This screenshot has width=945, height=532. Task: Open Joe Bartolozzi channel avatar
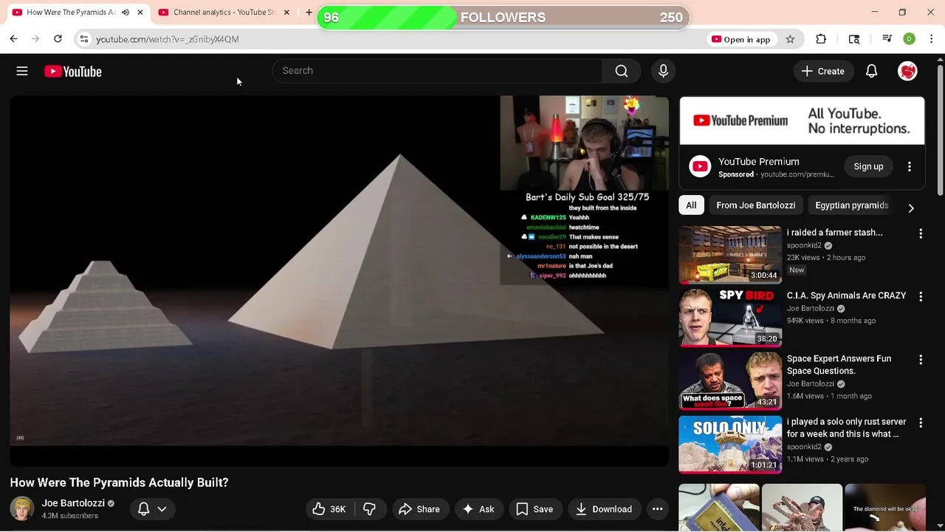pyautogui.click(x=21, y=508)
